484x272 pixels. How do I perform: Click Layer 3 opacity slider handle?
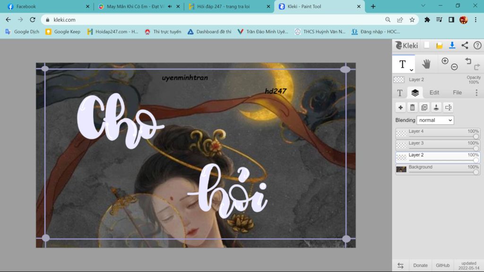tap(475, 148)
